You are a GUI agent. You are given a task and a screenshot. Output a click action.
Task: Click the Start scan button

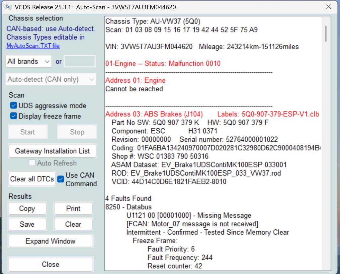click(28, 132)
